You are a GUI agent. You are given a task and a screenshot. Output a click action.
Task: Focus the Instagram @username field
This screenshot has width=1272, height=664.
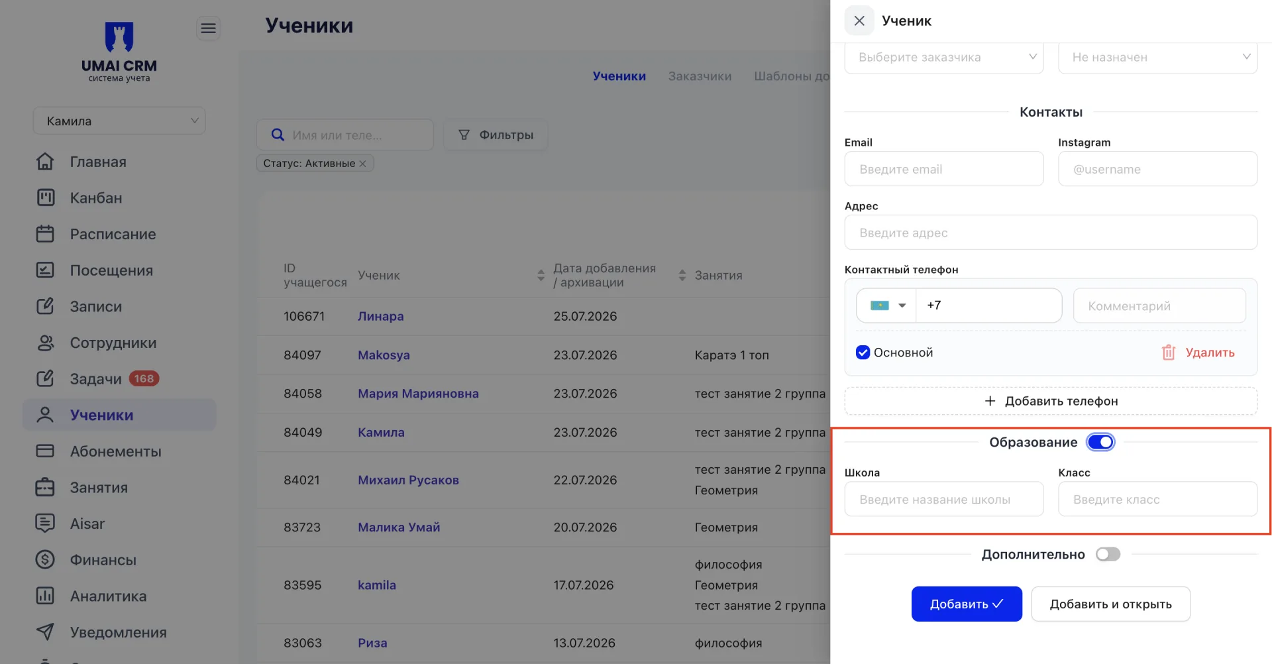tap(1157, 169)
